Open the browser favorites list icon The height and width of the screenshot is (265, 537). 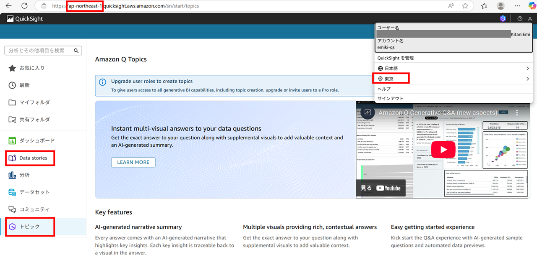[484, 6]
